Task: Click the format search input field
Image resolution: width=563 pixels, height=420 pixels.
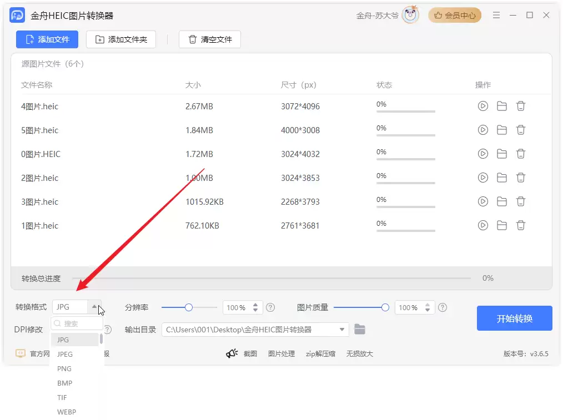Action: pyautogui.click(x=77, y=323)
